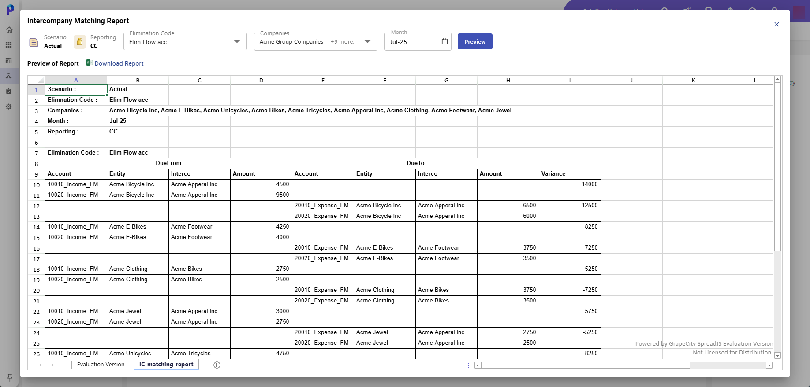
Task: Click Variance cell 5750
Action: click(570, 311)
